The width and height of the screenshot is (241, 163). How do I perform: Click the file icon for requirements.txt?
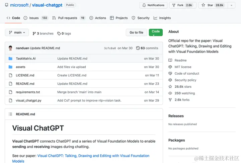[10, 92]
